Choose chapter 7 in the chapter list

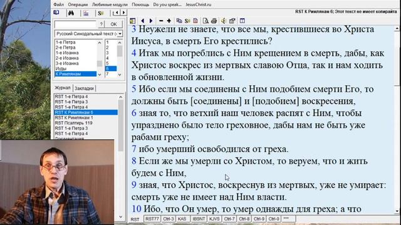pyautogui.click(x=111, y=74)
